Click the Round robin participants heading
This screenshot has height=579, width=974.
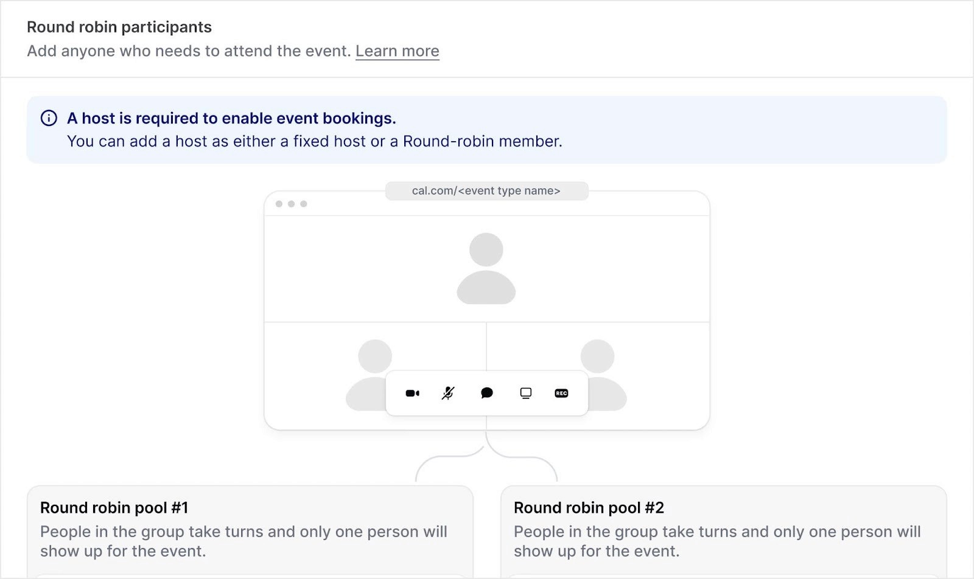[119, 27]
